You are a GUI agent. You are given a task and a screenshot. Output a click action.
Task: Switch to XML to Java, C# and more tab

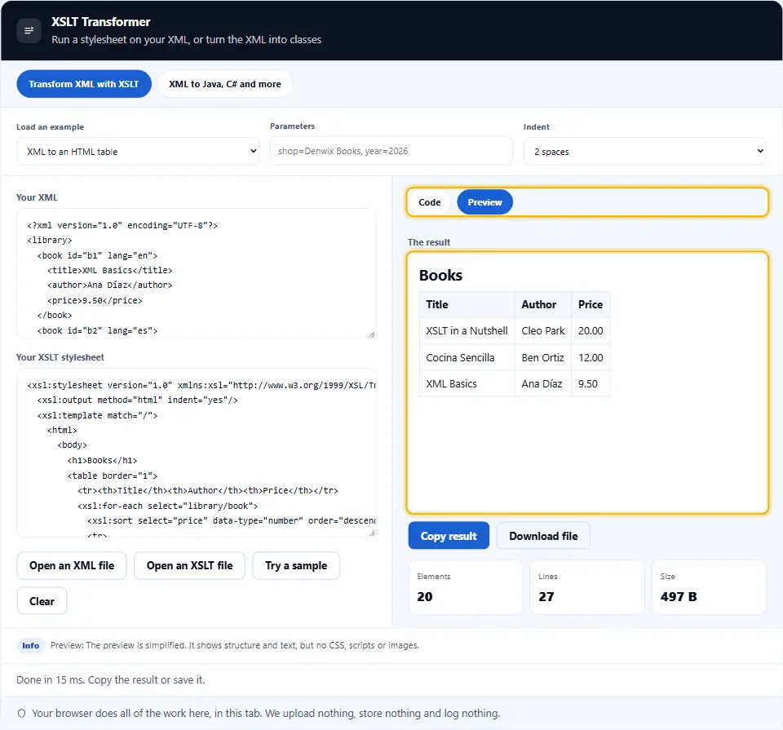pos(225,84)
